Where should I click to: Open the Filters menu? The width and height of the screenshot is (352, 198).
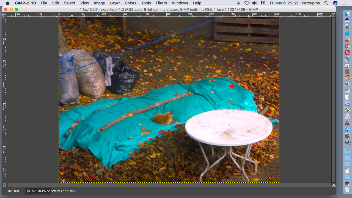tap(161, 3)
